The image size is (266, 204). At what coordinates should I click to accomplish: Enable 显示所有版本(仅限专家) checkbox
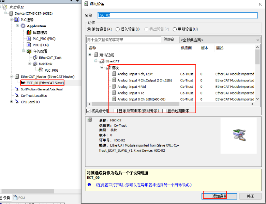(116, 111)
